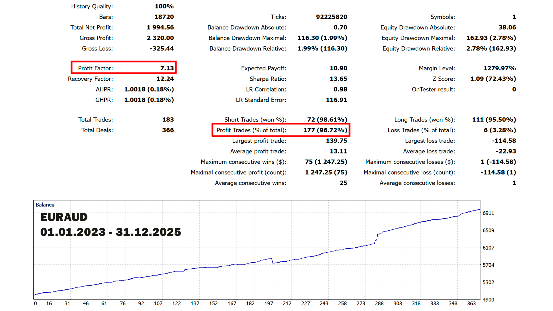Image resolution: width=553 pixels, height=311 pixels.
Task: Click the Ticks value 92225820
Action: tap(331, 17)
